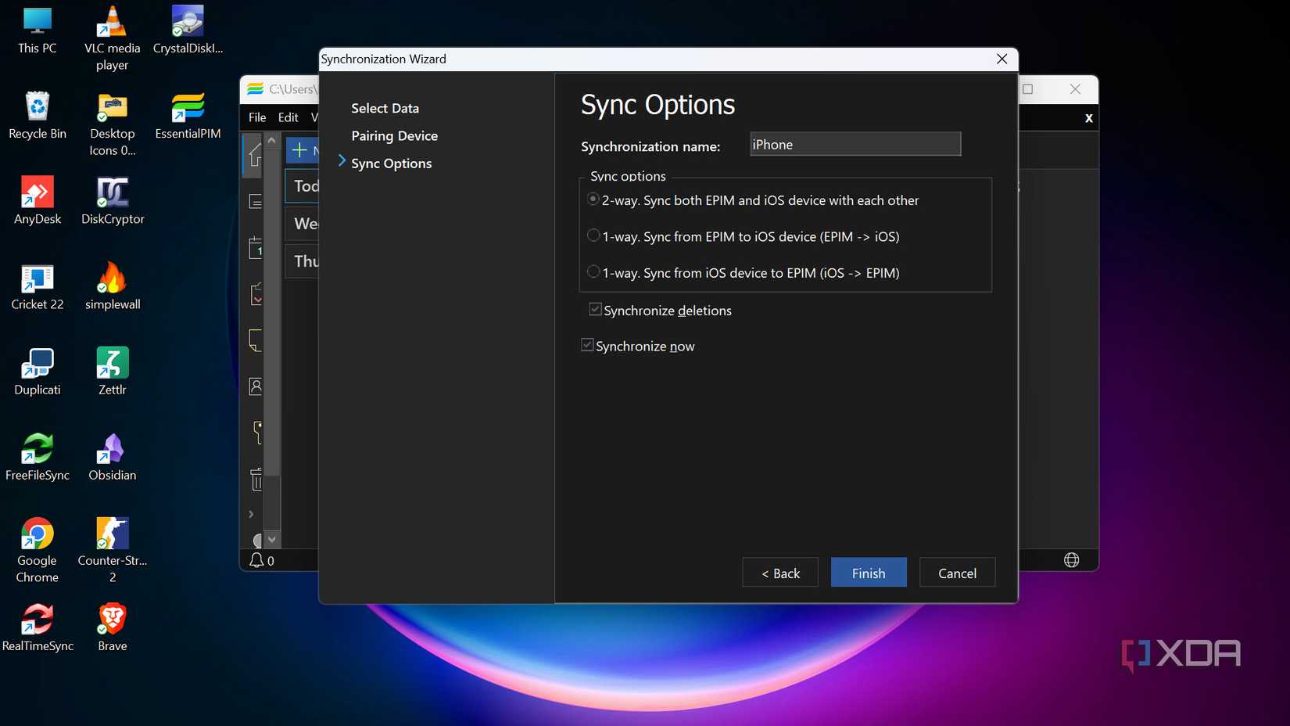The image size is (1290, 726).
Task: Click the notification bell in EssentialPIM window
Action: pos(256,560)
